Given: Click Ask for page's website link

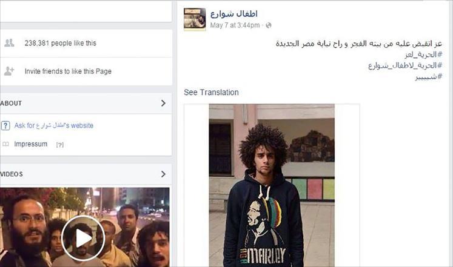Looking at the screenshot, I should pos(54,125).
